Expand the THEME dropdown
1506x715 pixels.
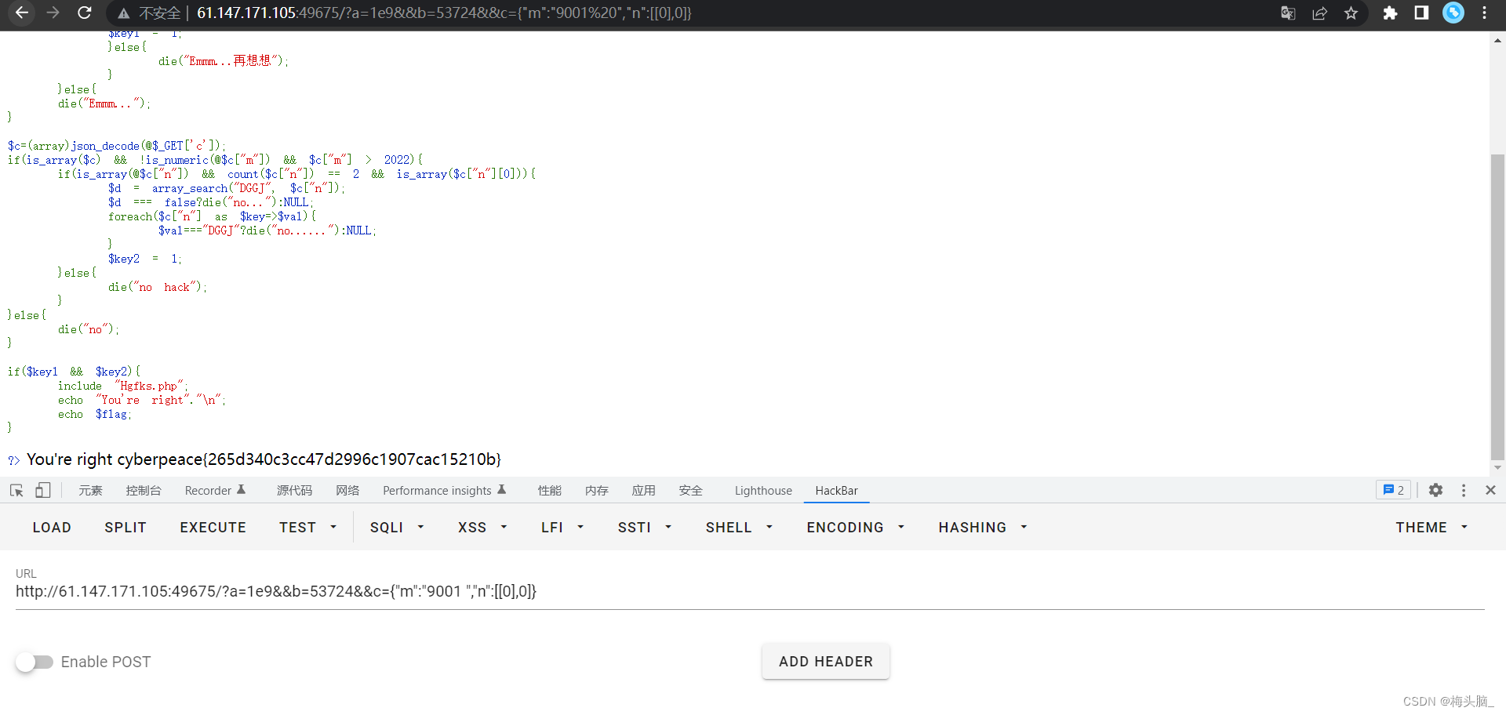tap(1430, 527)
